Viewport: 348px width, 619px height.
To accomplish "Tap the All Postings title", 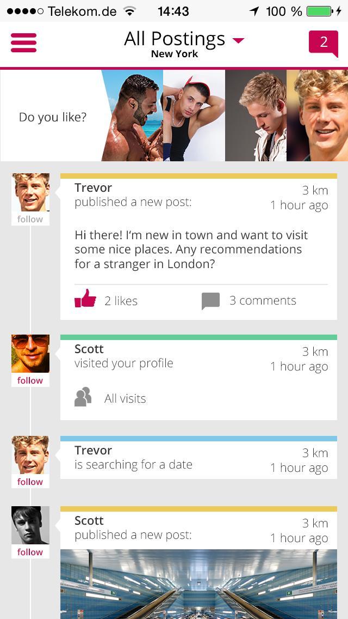I will click(174, 39).
